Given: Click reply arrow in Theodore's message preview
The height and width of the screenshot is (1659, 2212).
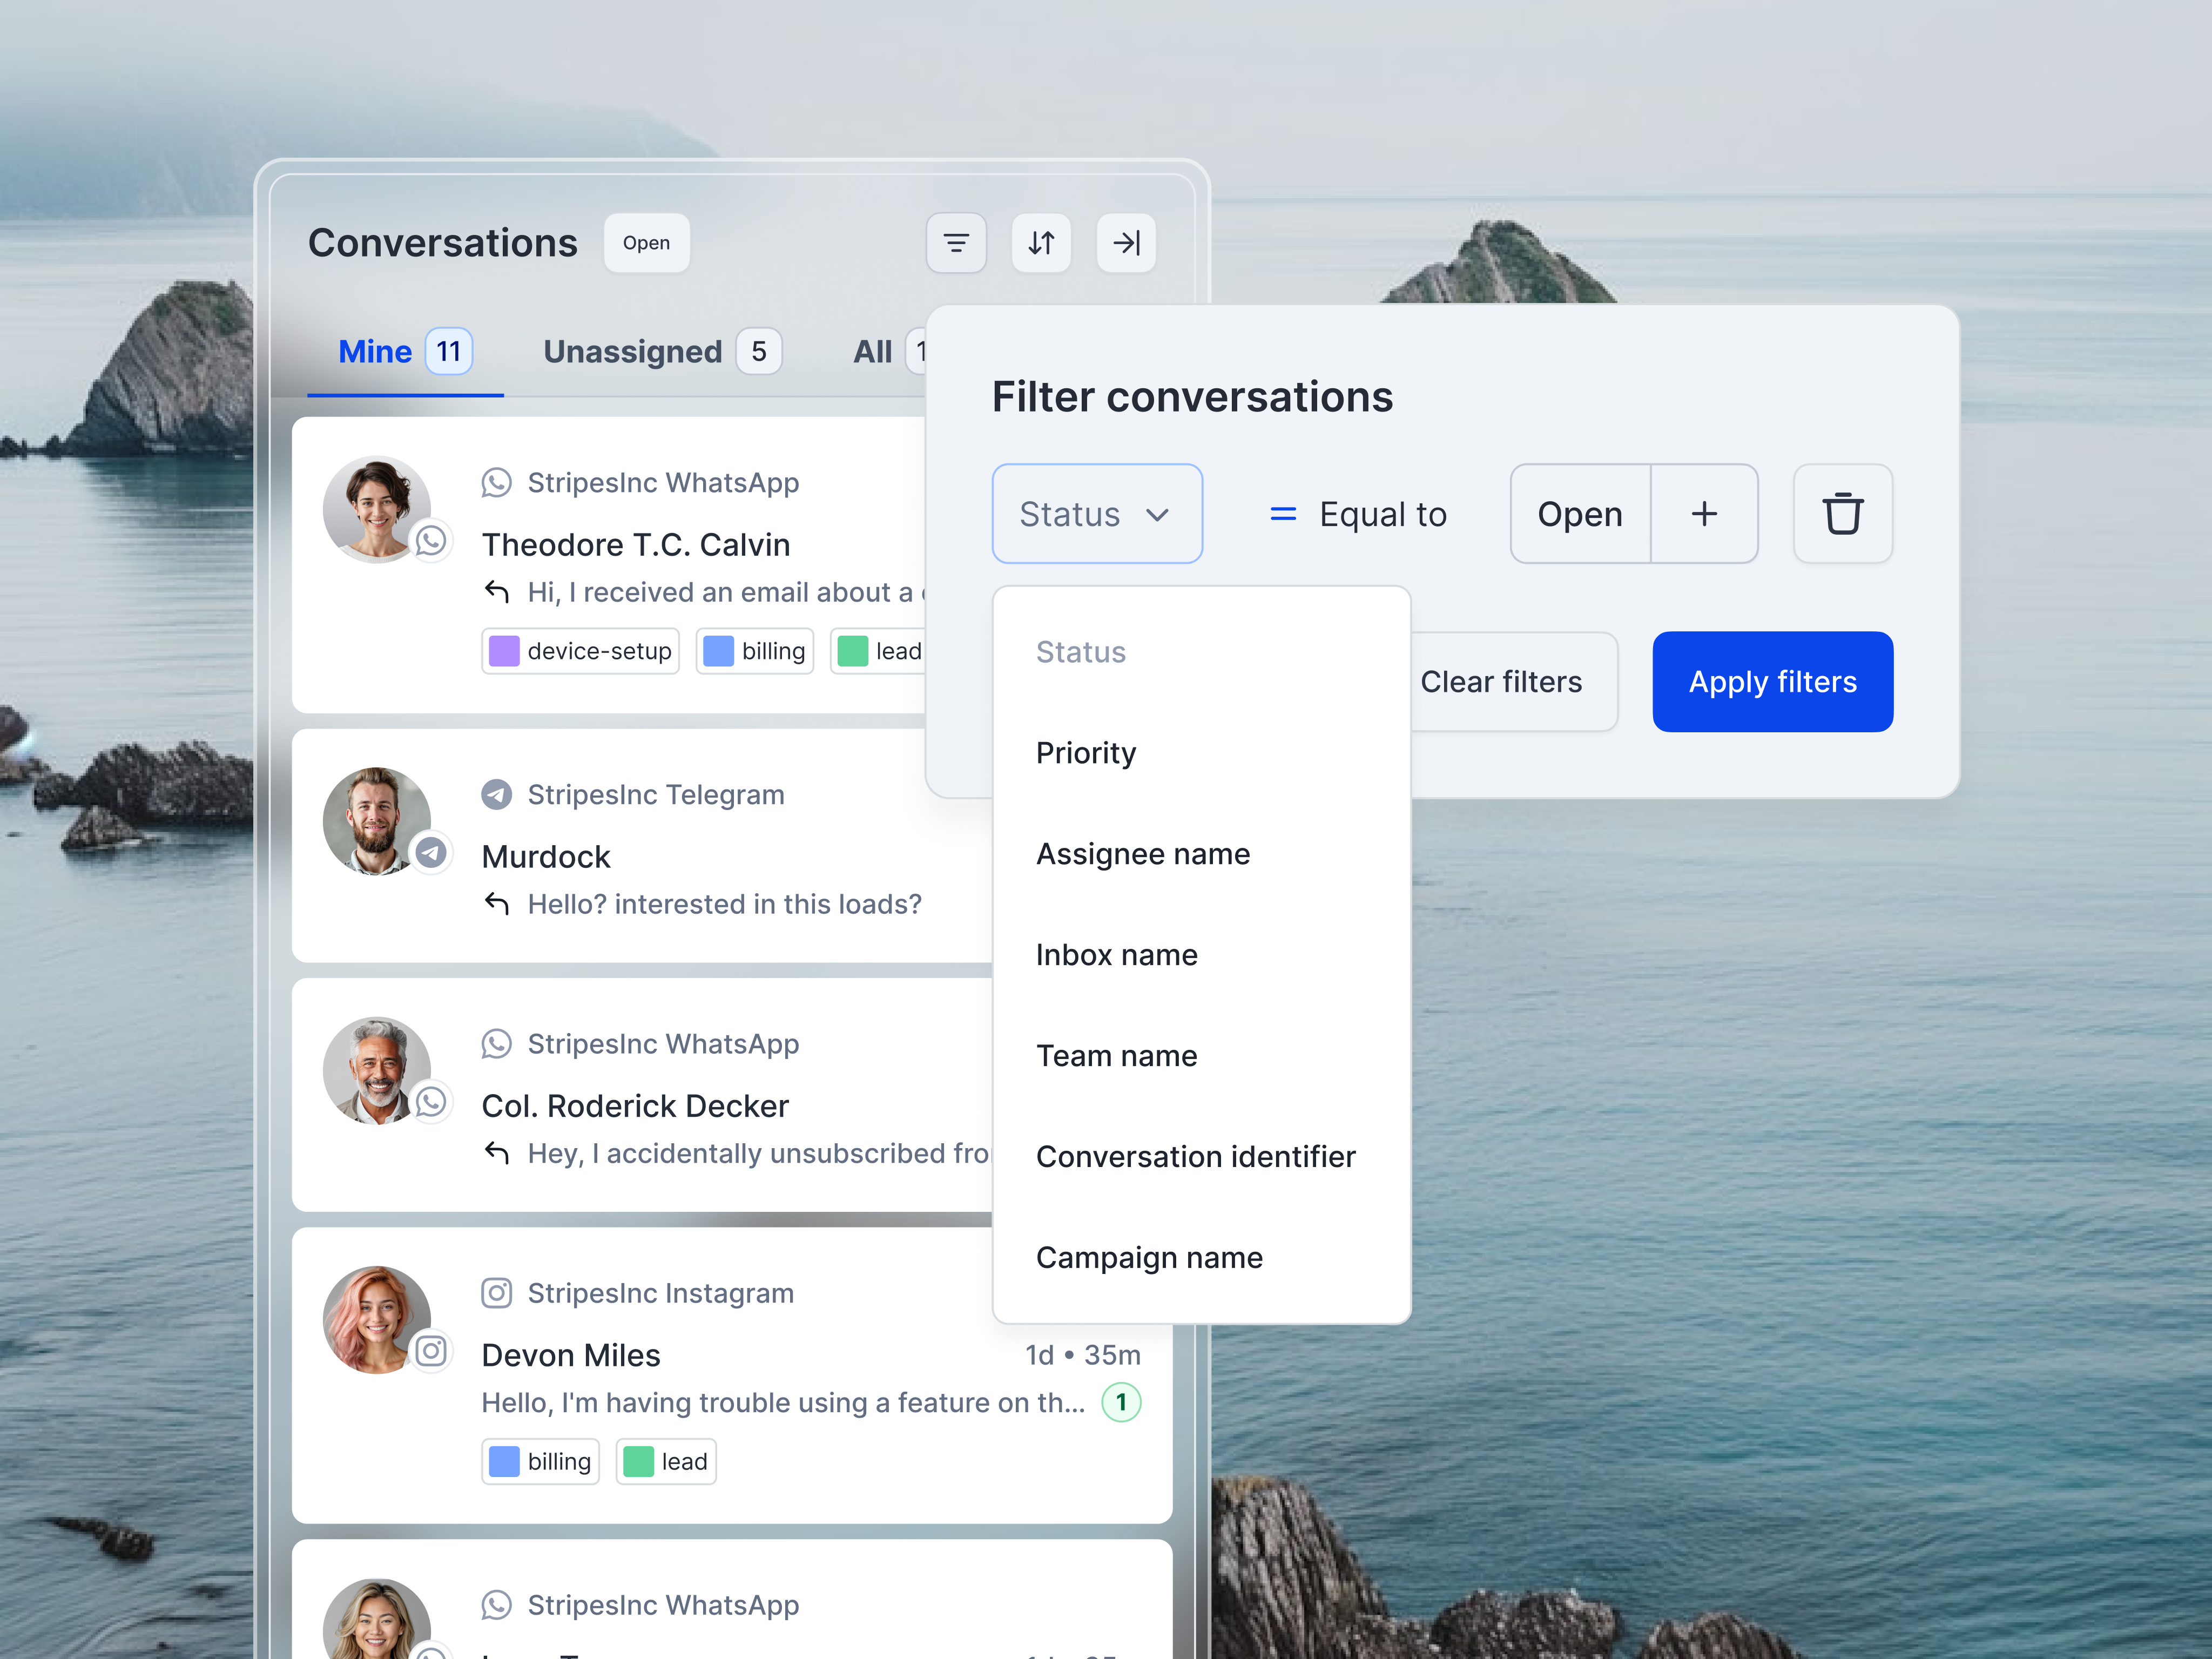Looking at the screenshot, I should click(x=497, y=592).
